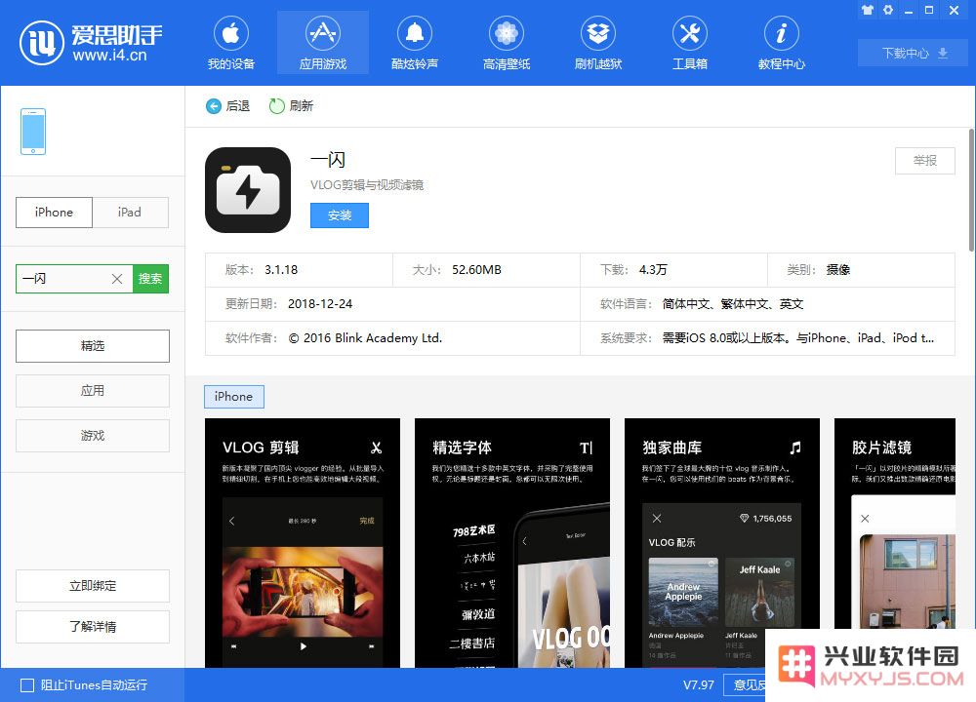Click the language text 简体中文、繁体中文、英文
Screen dimensions: 976x702
point(733,304)
